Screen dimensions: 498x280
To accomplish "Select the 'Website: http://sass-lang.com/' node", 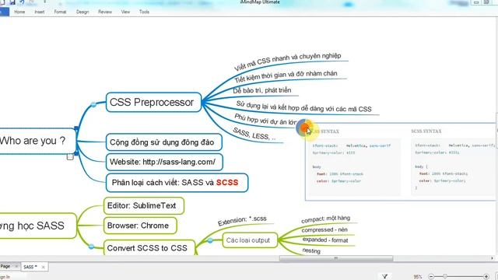I will (164, 162).
